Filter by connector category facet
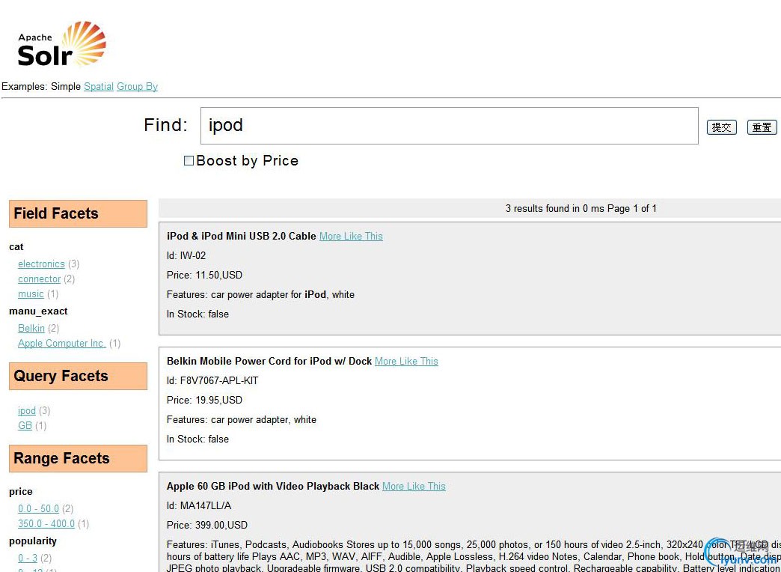Screen dimensions: 781x572 coord(40,279)
